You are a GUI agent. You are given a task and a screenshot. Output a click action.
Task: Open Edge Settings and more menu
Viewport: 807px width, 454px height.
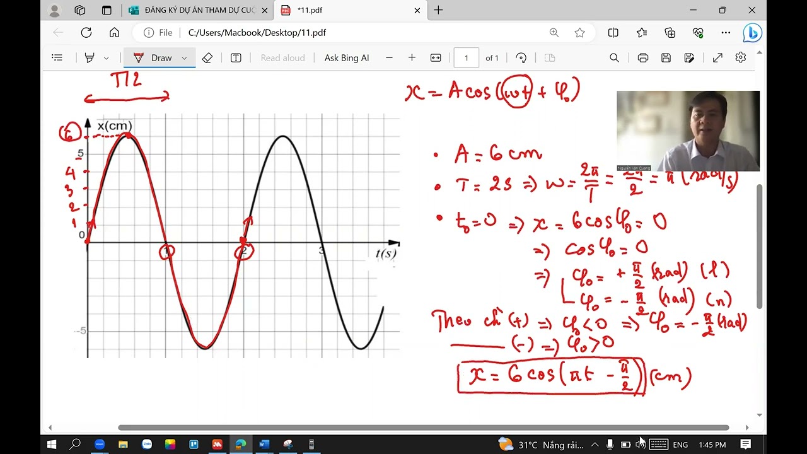726,33
